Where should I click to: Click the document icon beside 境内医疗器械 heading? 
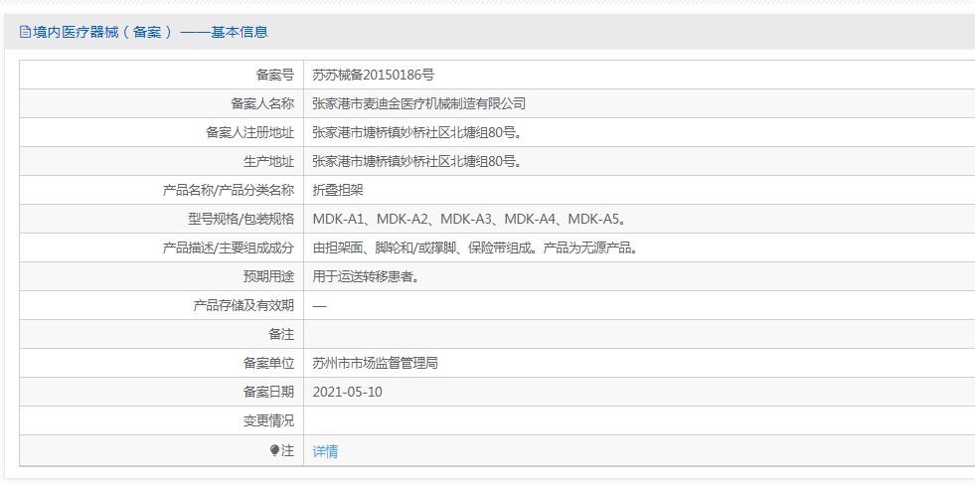[25, 32]
